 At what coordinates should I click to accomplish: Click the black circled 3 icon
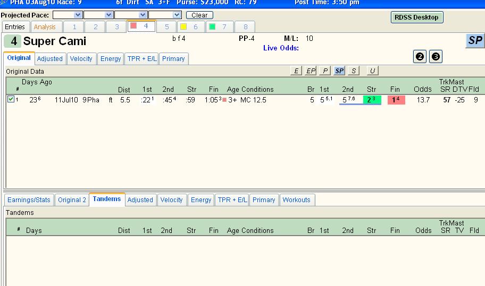click(x=436, y=56)
